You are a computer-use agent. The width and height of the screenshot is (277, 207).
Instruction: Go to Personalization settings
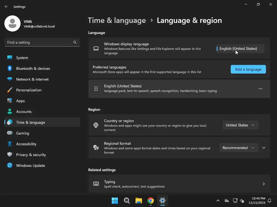click(x=42, y=90)
